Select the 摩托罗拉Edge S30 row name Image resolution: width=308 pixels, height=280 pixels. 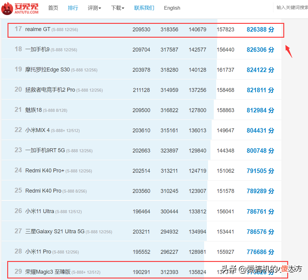pyautogui.click(x=47, y=70)
